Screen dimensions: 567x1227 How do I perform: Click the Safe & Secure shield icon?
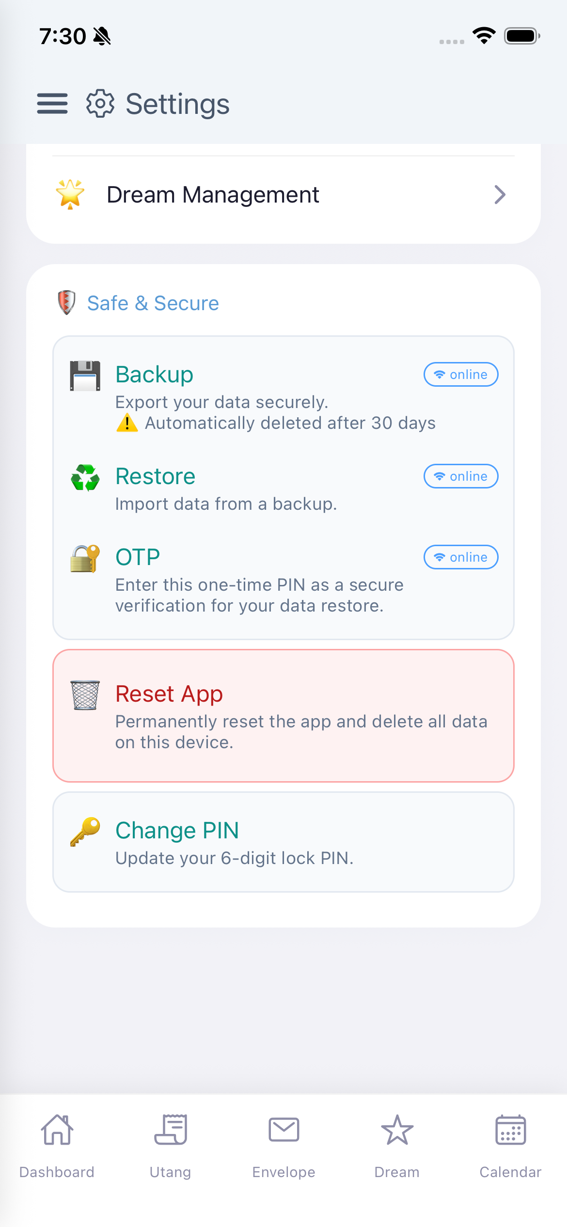(66, 302)
